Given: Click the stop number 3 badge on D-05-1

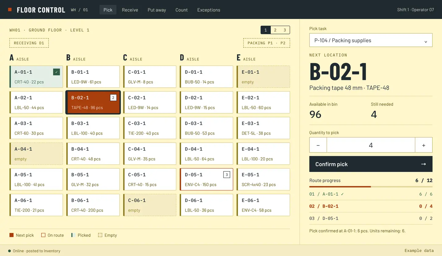Looking at the screenshot, I should (227, 175).
